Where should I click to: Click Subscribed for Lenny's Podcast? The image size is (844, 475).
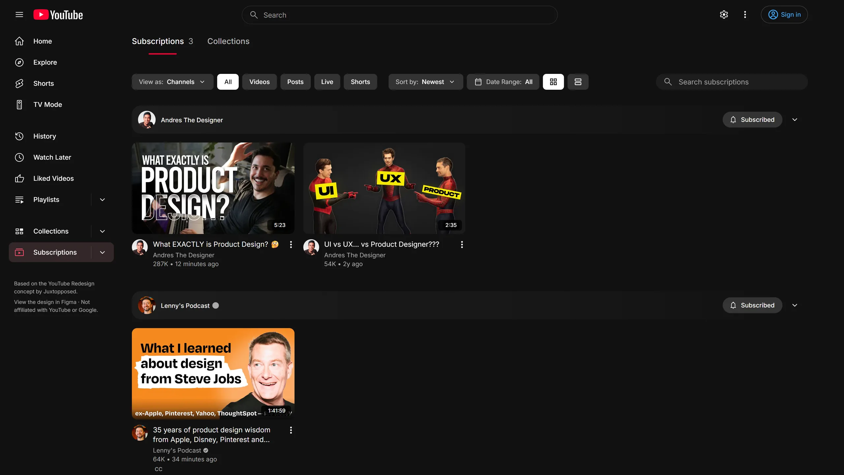pos(752,305)
